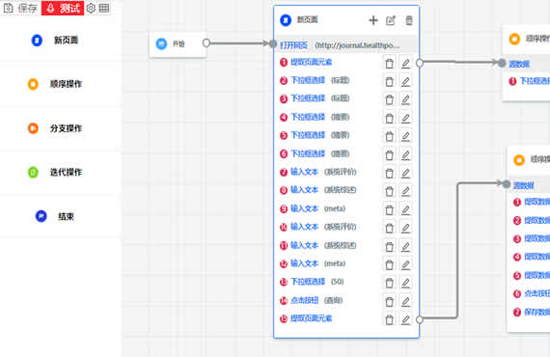Select the 迭代操作 node in sidebar
The height and width of the screenshot is (357, 550).
tap(55, 172)
